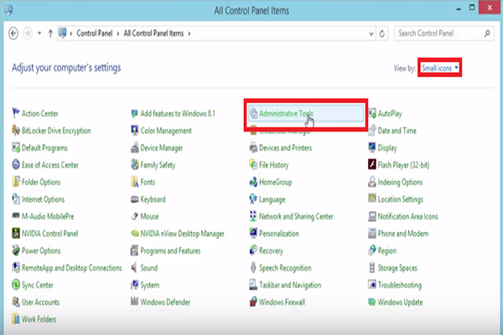Open Administrative Tools

pyautogui.click(x=306, y=113)
